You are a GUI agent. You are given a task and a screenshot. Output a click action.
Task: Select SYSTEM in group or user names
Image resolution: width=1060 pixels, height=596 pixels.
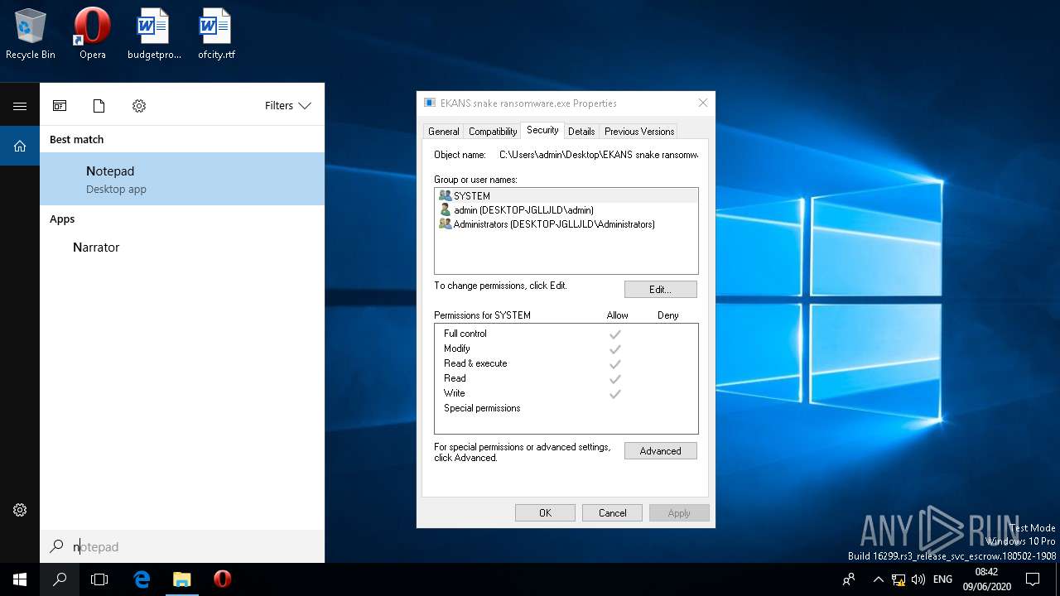point(566,196)
